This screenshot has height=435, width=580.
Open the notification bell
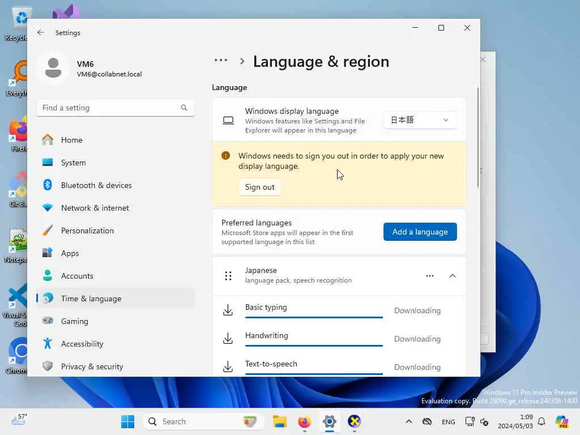click(x=541, y=421)
